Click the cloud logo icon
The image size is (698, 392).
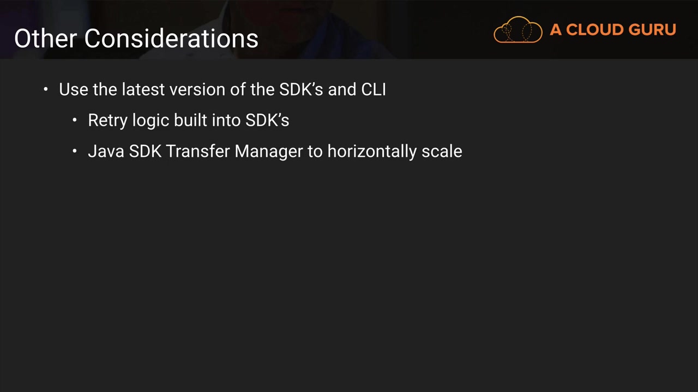click(518, 30)
